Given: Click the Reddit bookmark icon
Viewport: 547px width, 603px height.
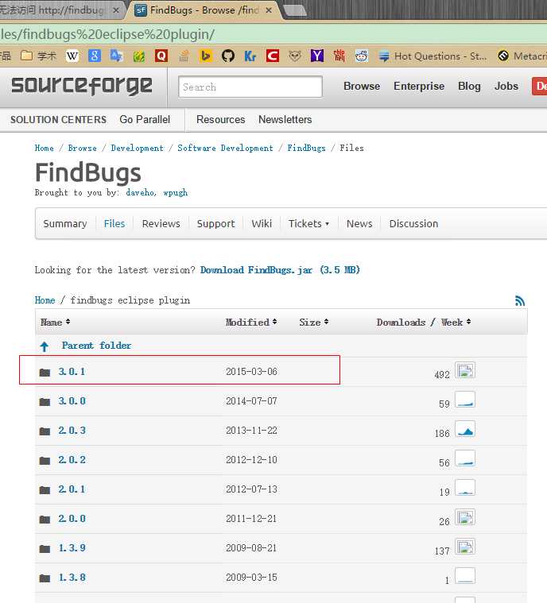Looking at the screenshot, I should pos(362,56).
